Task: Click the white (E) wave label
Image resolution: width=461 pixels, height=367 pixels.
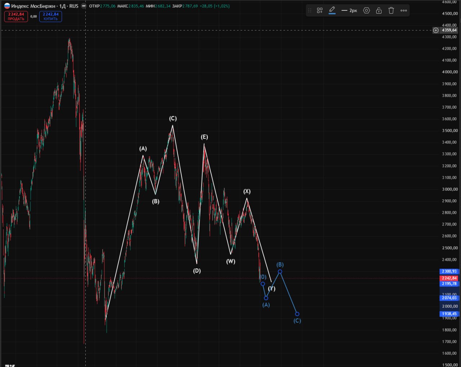Action: (x=204, y=137)
